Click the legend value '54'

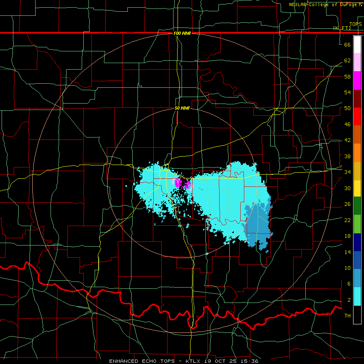(x=347, y=92)
